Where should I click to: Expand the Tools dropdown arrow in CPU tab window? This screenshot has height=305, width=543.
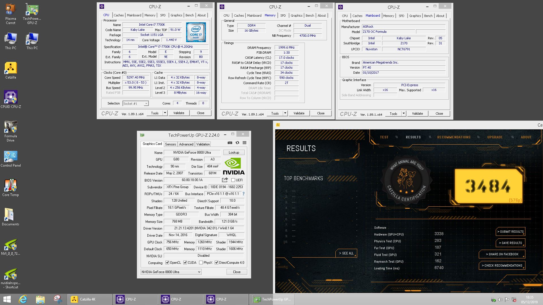pos(165,113)
